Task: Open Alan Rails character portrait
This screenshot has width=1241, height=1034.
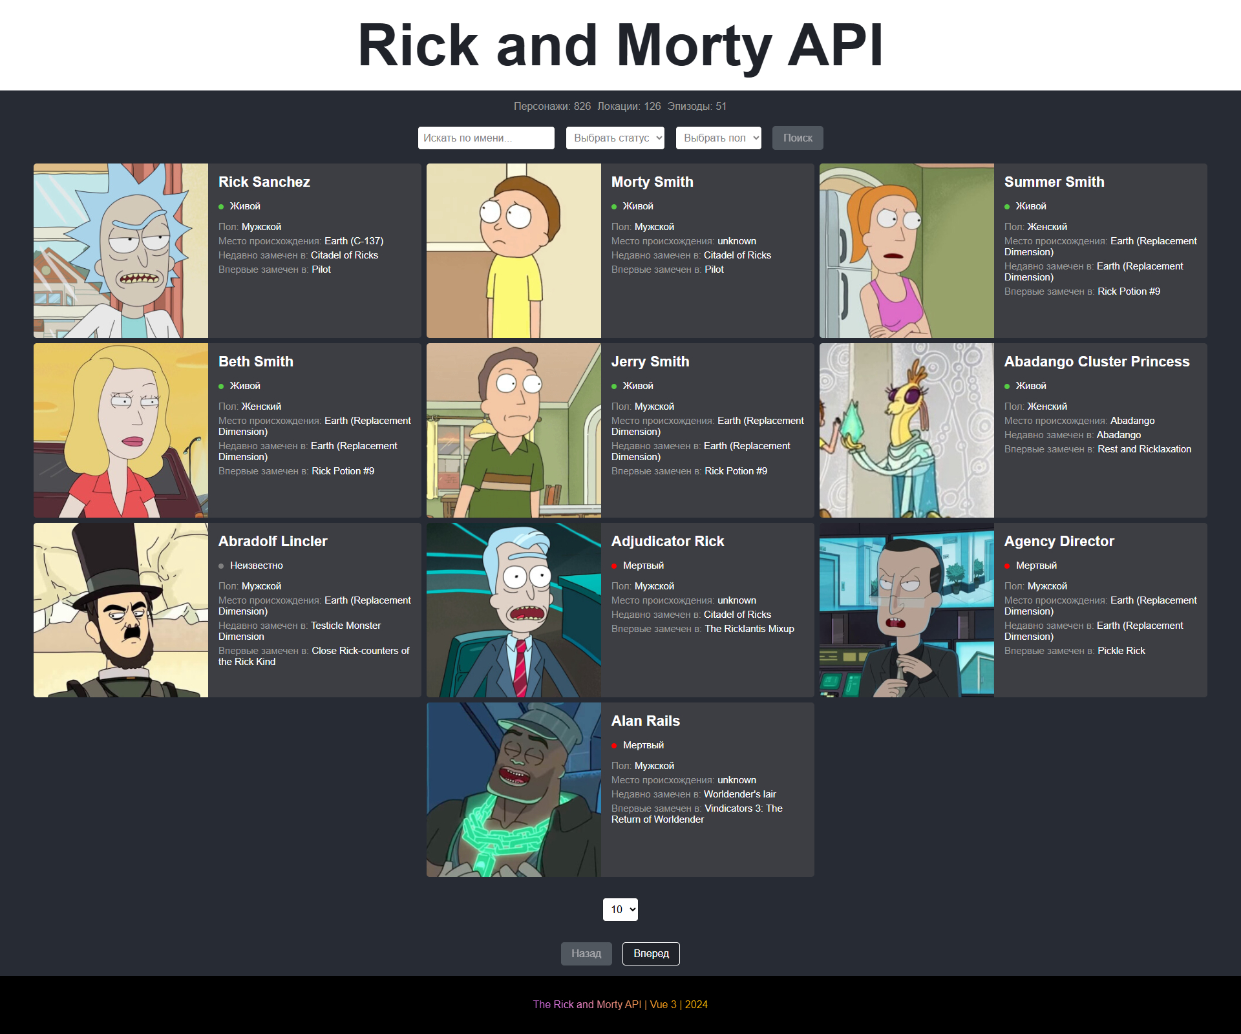Action: click(x=514, y=790)
